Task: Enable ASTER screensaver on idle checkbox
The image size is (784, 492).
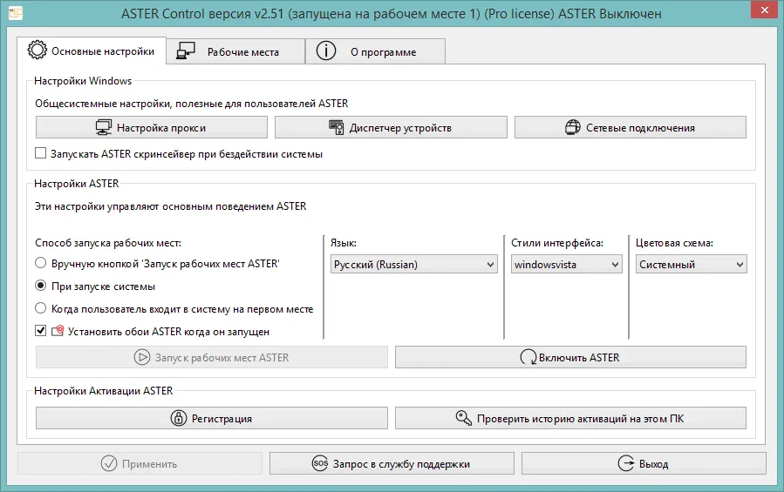Action: point(41,154)
